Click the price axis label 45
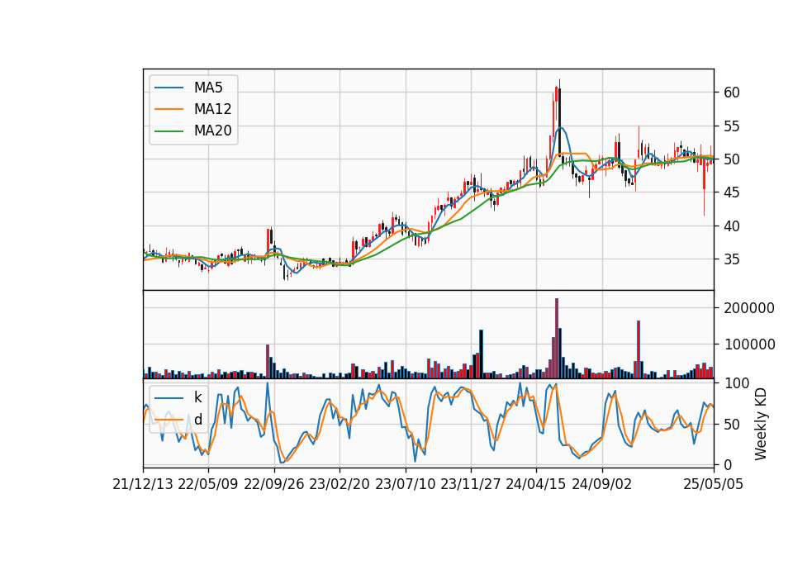 [732, 192]
